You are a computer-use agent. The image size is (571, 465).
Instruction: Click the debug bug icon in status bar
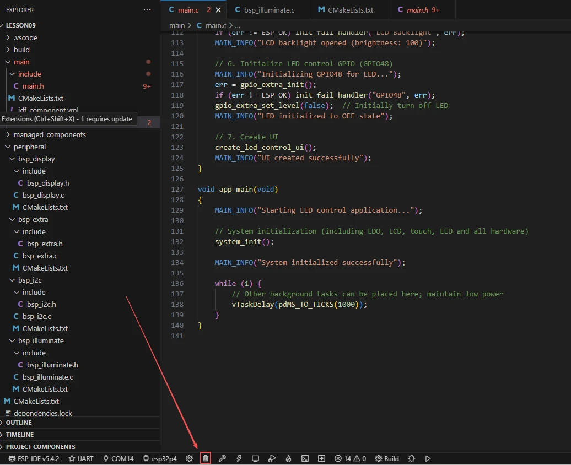[411, 458]
